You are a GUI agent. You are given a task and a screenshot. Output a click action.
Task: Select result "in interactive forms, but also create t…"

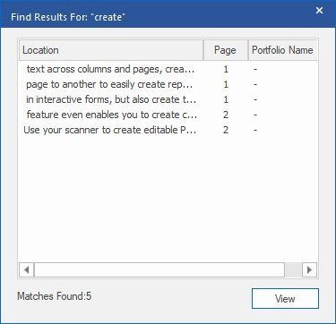(x=111, y=99)
